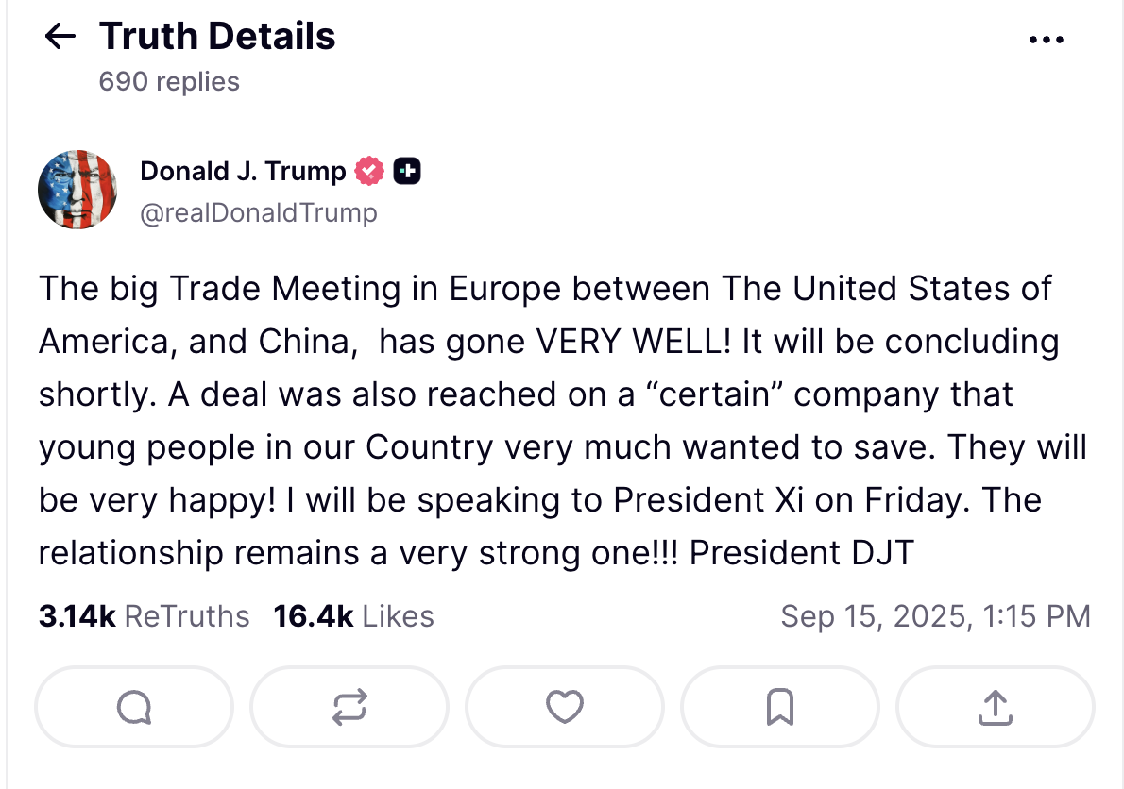Open the flag-painted profile avatar

[77, 190]
